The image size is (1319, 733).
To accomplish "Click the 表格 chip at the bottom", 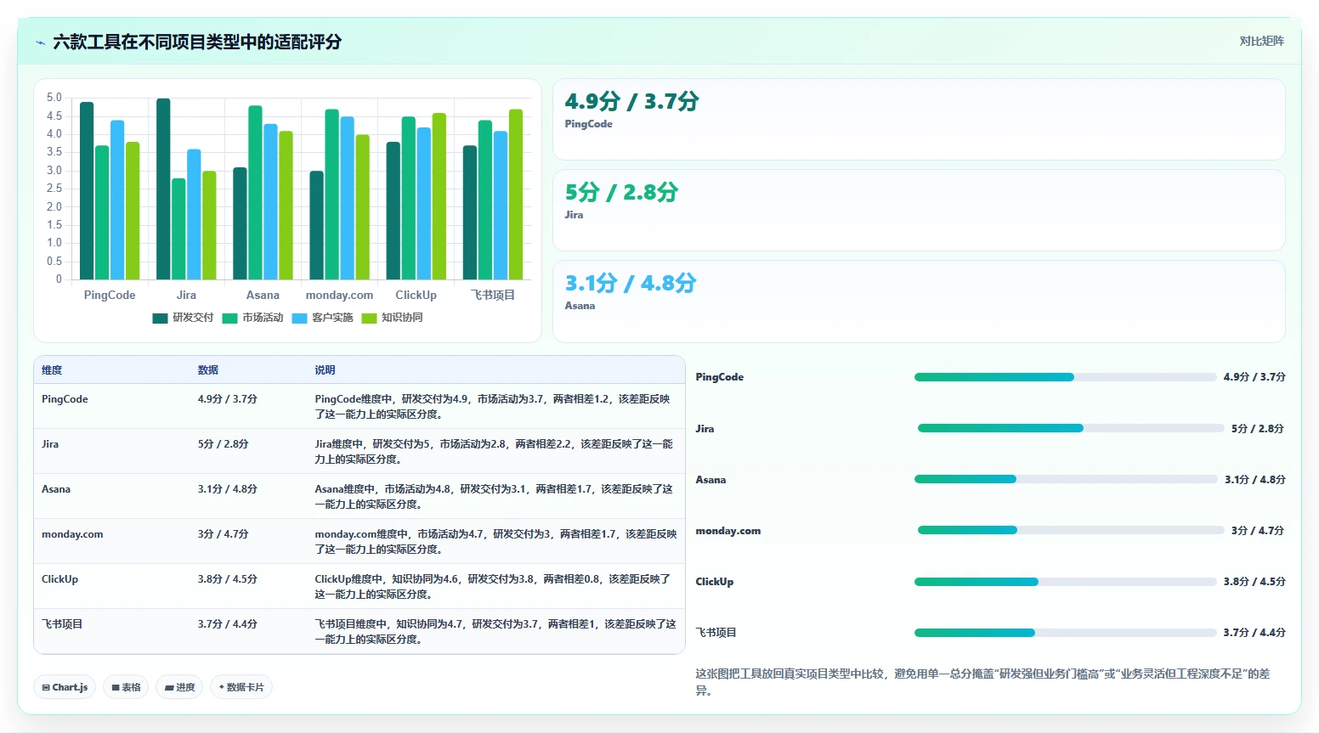I will [x=126, y=687].
